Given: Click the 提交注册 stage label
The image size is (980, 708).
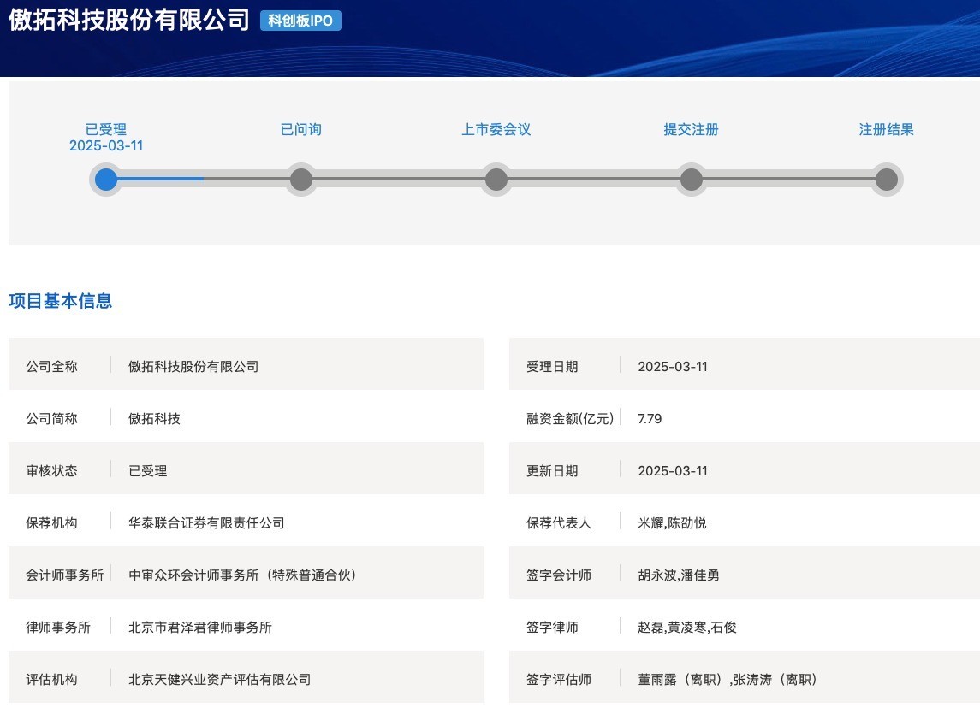Looking at the screenshot, I should (692, 130).
